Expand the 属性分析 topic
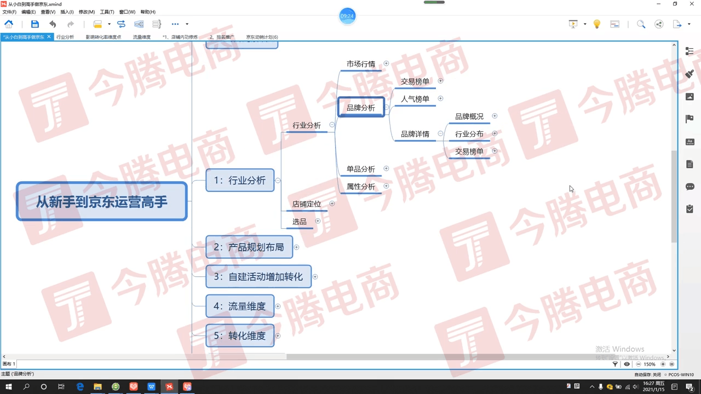 pyautogui.click(x=386, y=186)
